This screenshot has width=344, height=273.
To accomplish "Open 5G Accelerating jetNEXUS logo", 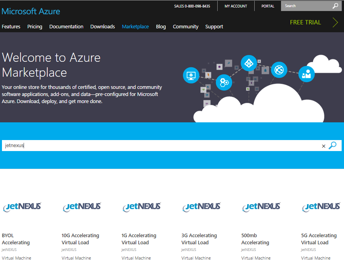I will click(321, 207).
